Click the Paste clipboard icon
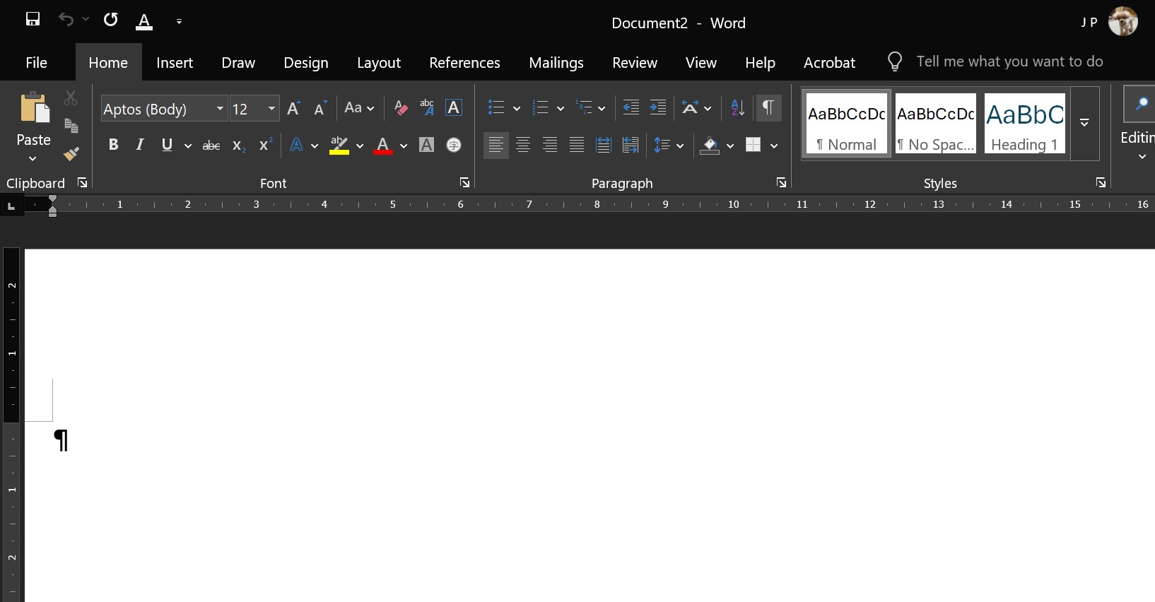Viewport: 1155px width, 602px height. (x=34, y=108)
